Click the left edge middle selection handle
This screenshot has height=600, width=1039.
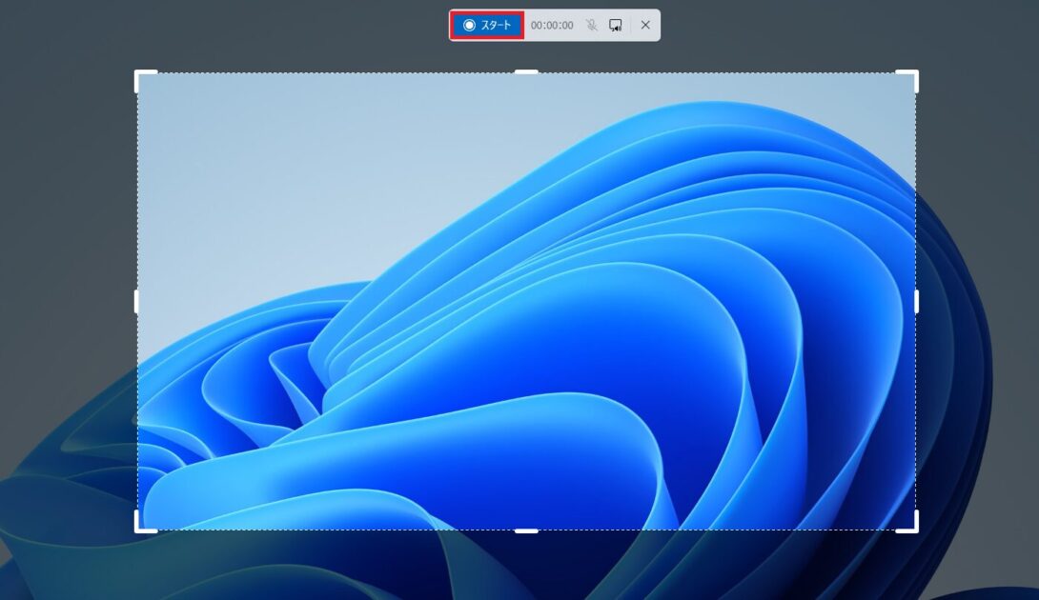[136, 301]
